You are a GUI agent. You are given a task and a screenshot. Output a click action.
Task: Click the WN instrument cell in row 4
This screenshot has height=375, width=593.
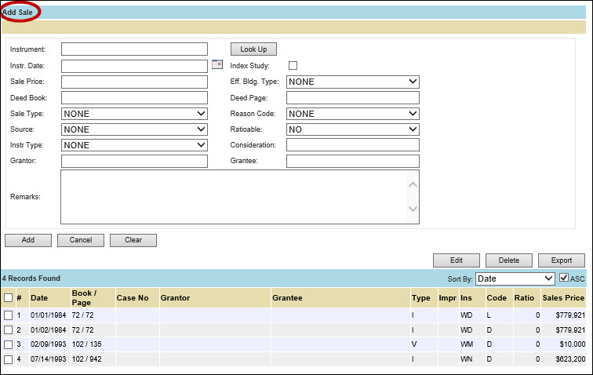(467, 359)
